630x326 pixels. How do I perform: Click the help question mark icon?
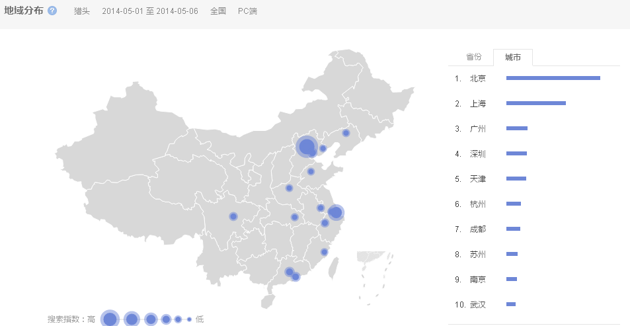[x=52, y=11]
